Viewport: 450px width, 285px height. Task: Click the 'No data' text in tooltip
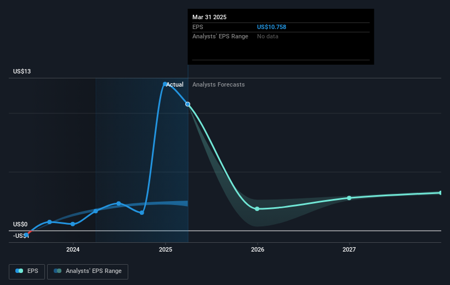[267, 37]
